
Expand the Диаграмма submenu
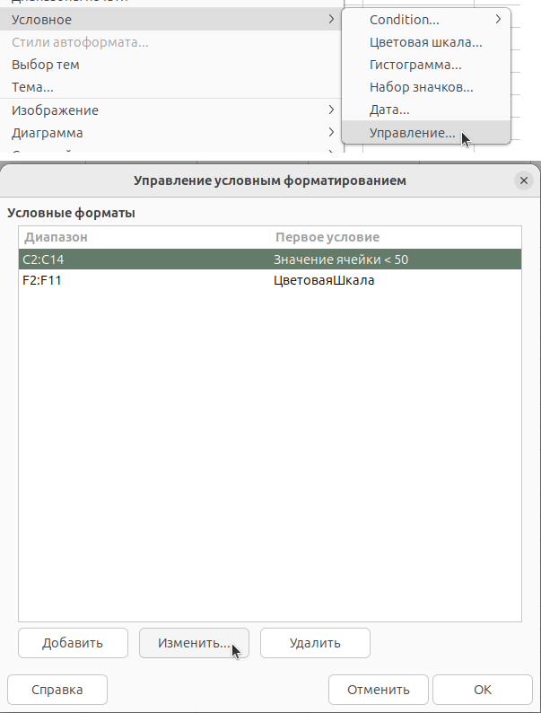[171, 133]
